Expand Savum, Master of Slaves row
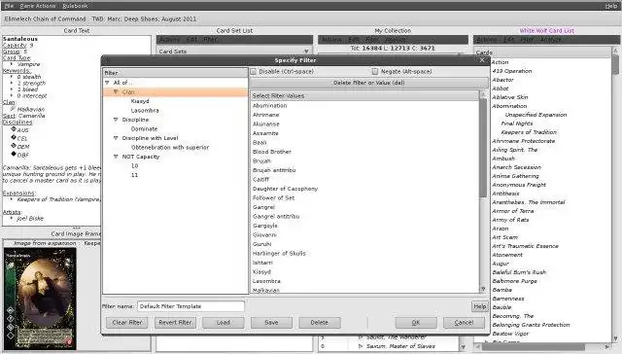 pyautogui.click(x=361, y=346)
